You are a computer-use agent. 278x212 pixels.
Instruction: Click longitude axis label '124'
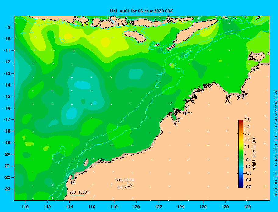pos(181,207)
